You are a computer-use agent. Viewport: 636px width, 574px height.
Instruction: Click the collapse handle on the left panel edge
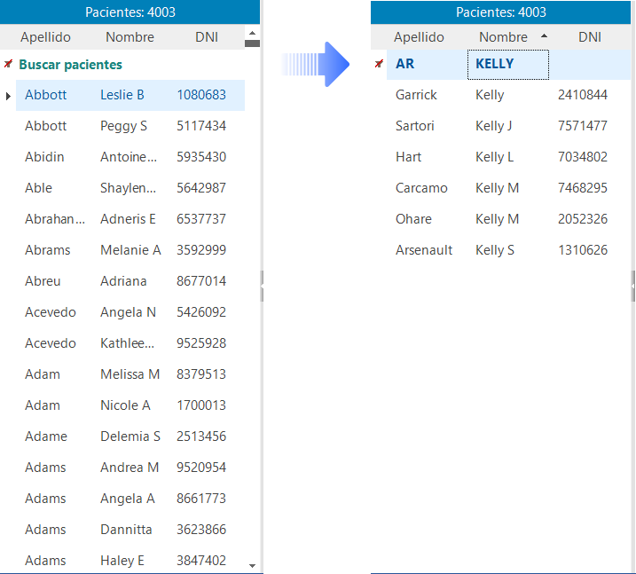click(x=262, y=286)
